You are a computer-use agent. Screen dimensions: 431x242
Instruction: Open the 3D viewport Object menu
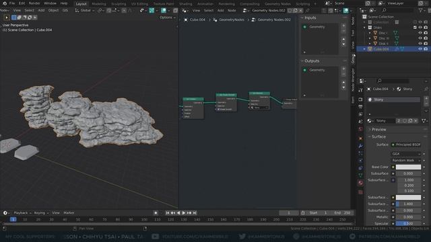tap(53, 11)
